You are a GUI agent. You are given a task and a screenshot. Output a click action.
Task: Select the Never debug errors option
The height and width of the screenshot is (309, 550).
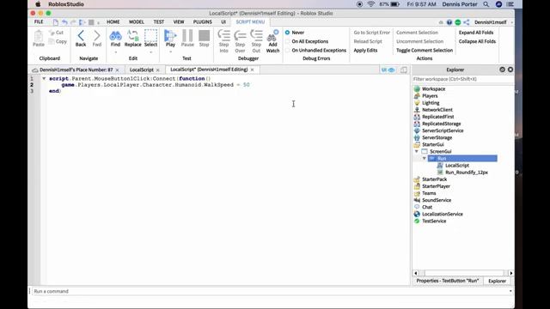(x=287, y=33)
